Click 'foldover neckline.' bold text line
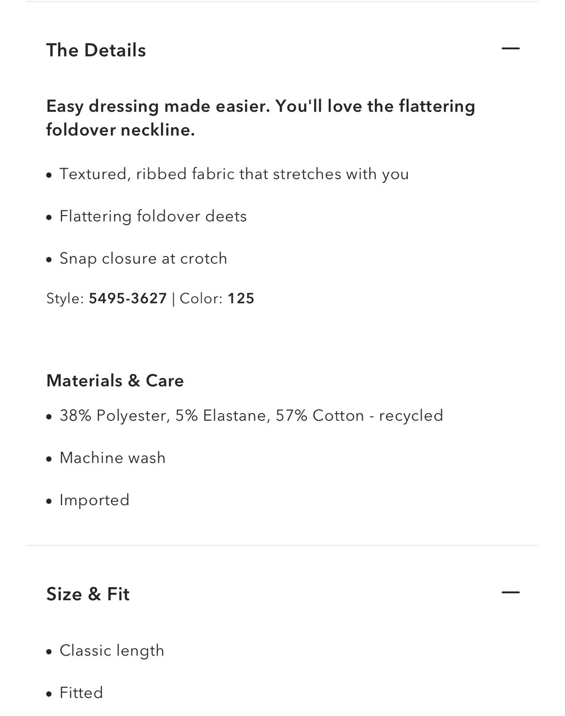 [x=121, y=130]
